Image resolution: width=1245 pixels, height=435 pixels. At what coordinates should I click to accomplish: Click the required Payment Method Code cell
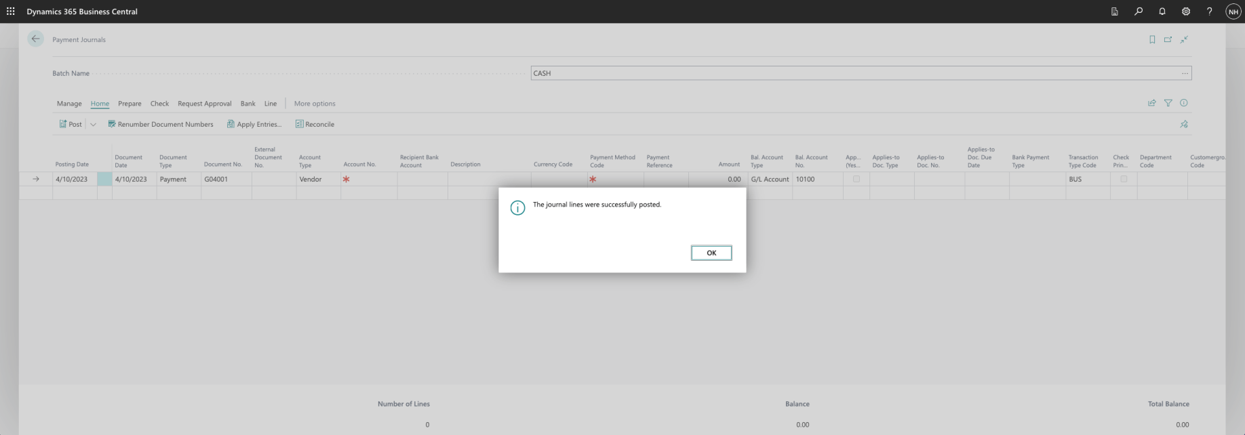[615, 179]
